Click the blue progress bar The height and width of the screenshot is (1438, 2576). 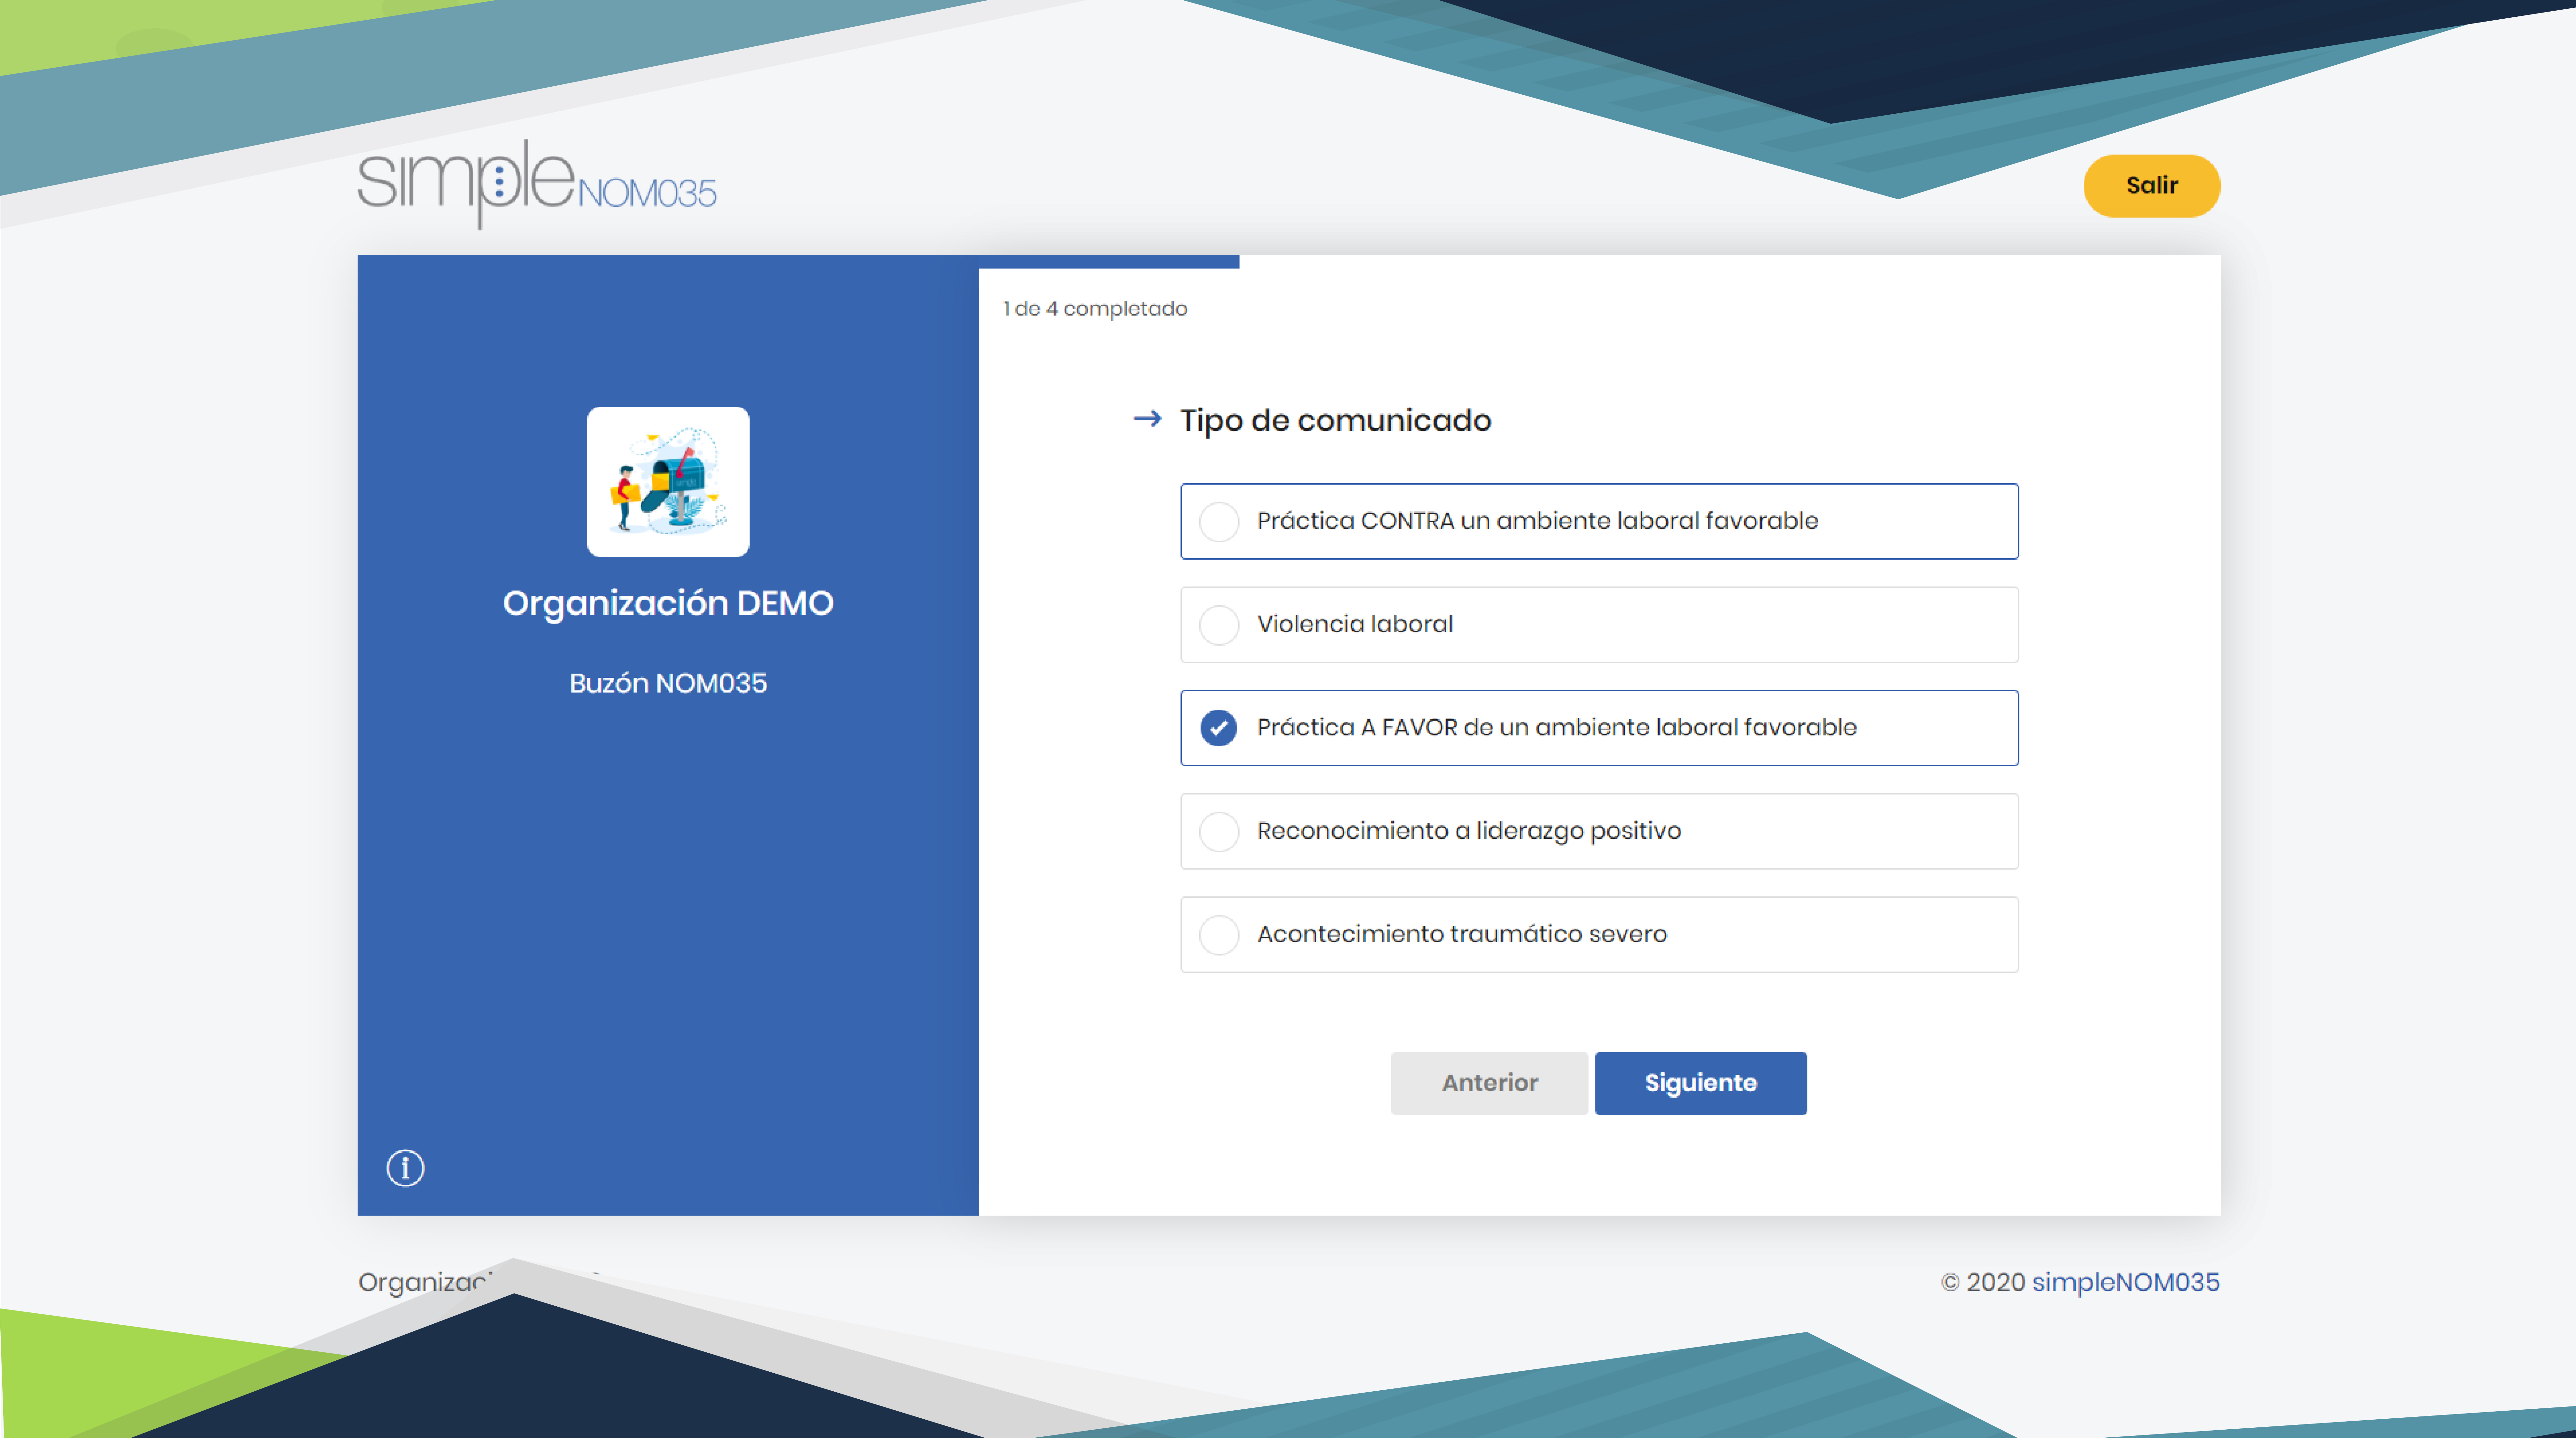1109,262
